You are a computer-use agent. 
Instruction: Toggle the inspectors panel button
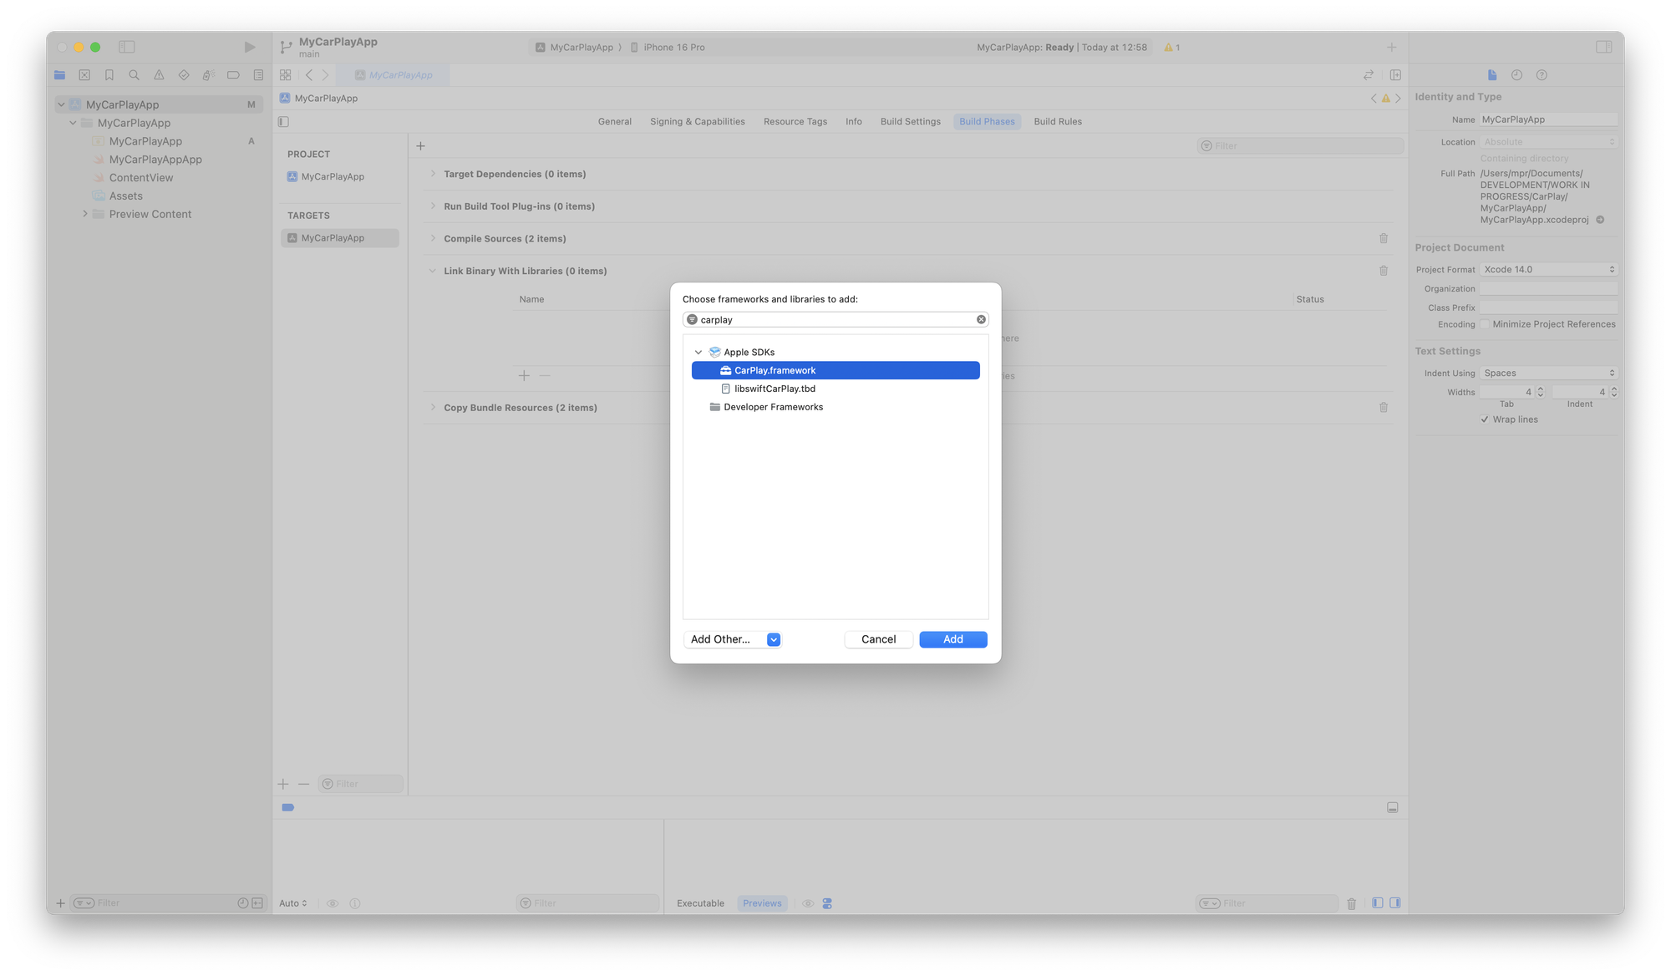coord(1603,47)
